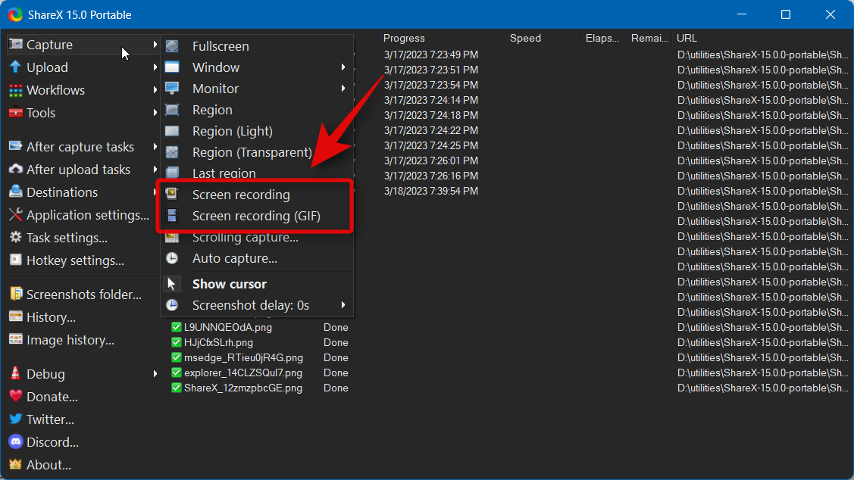Click green checkmark beside msedge_RTieu0jR4G.png

(177, 357)
